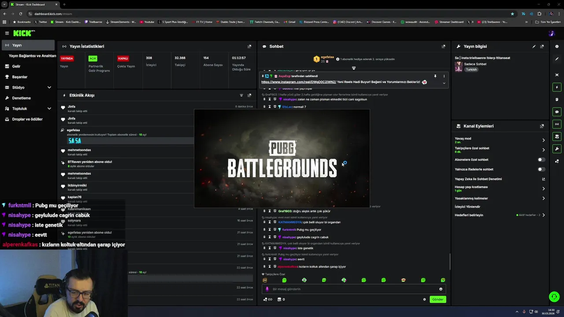Toggle the broadcast signal sidebar icon

tap(557, 124)
